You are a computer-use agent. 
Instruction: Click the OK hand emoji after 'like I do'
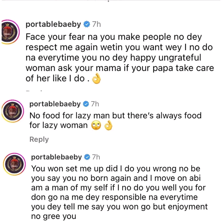97,80
